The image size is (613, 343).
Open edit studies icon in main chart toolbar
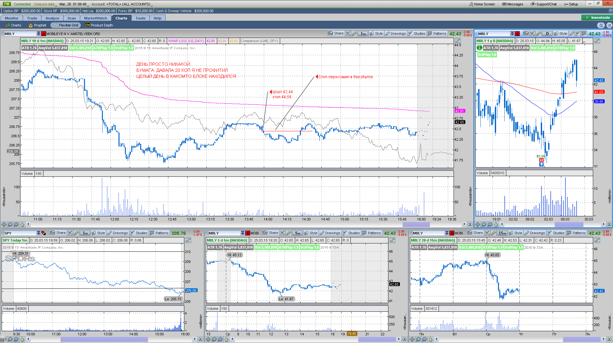tap(348, 34)
